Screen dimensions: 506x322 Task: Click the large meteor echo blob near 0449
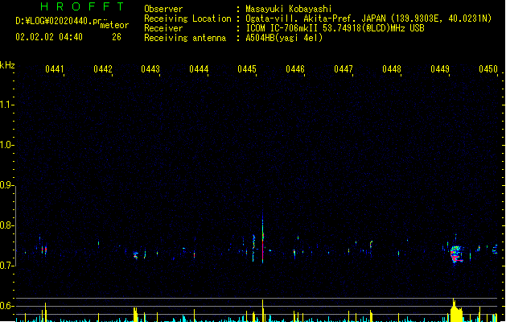tap(456, 254)
